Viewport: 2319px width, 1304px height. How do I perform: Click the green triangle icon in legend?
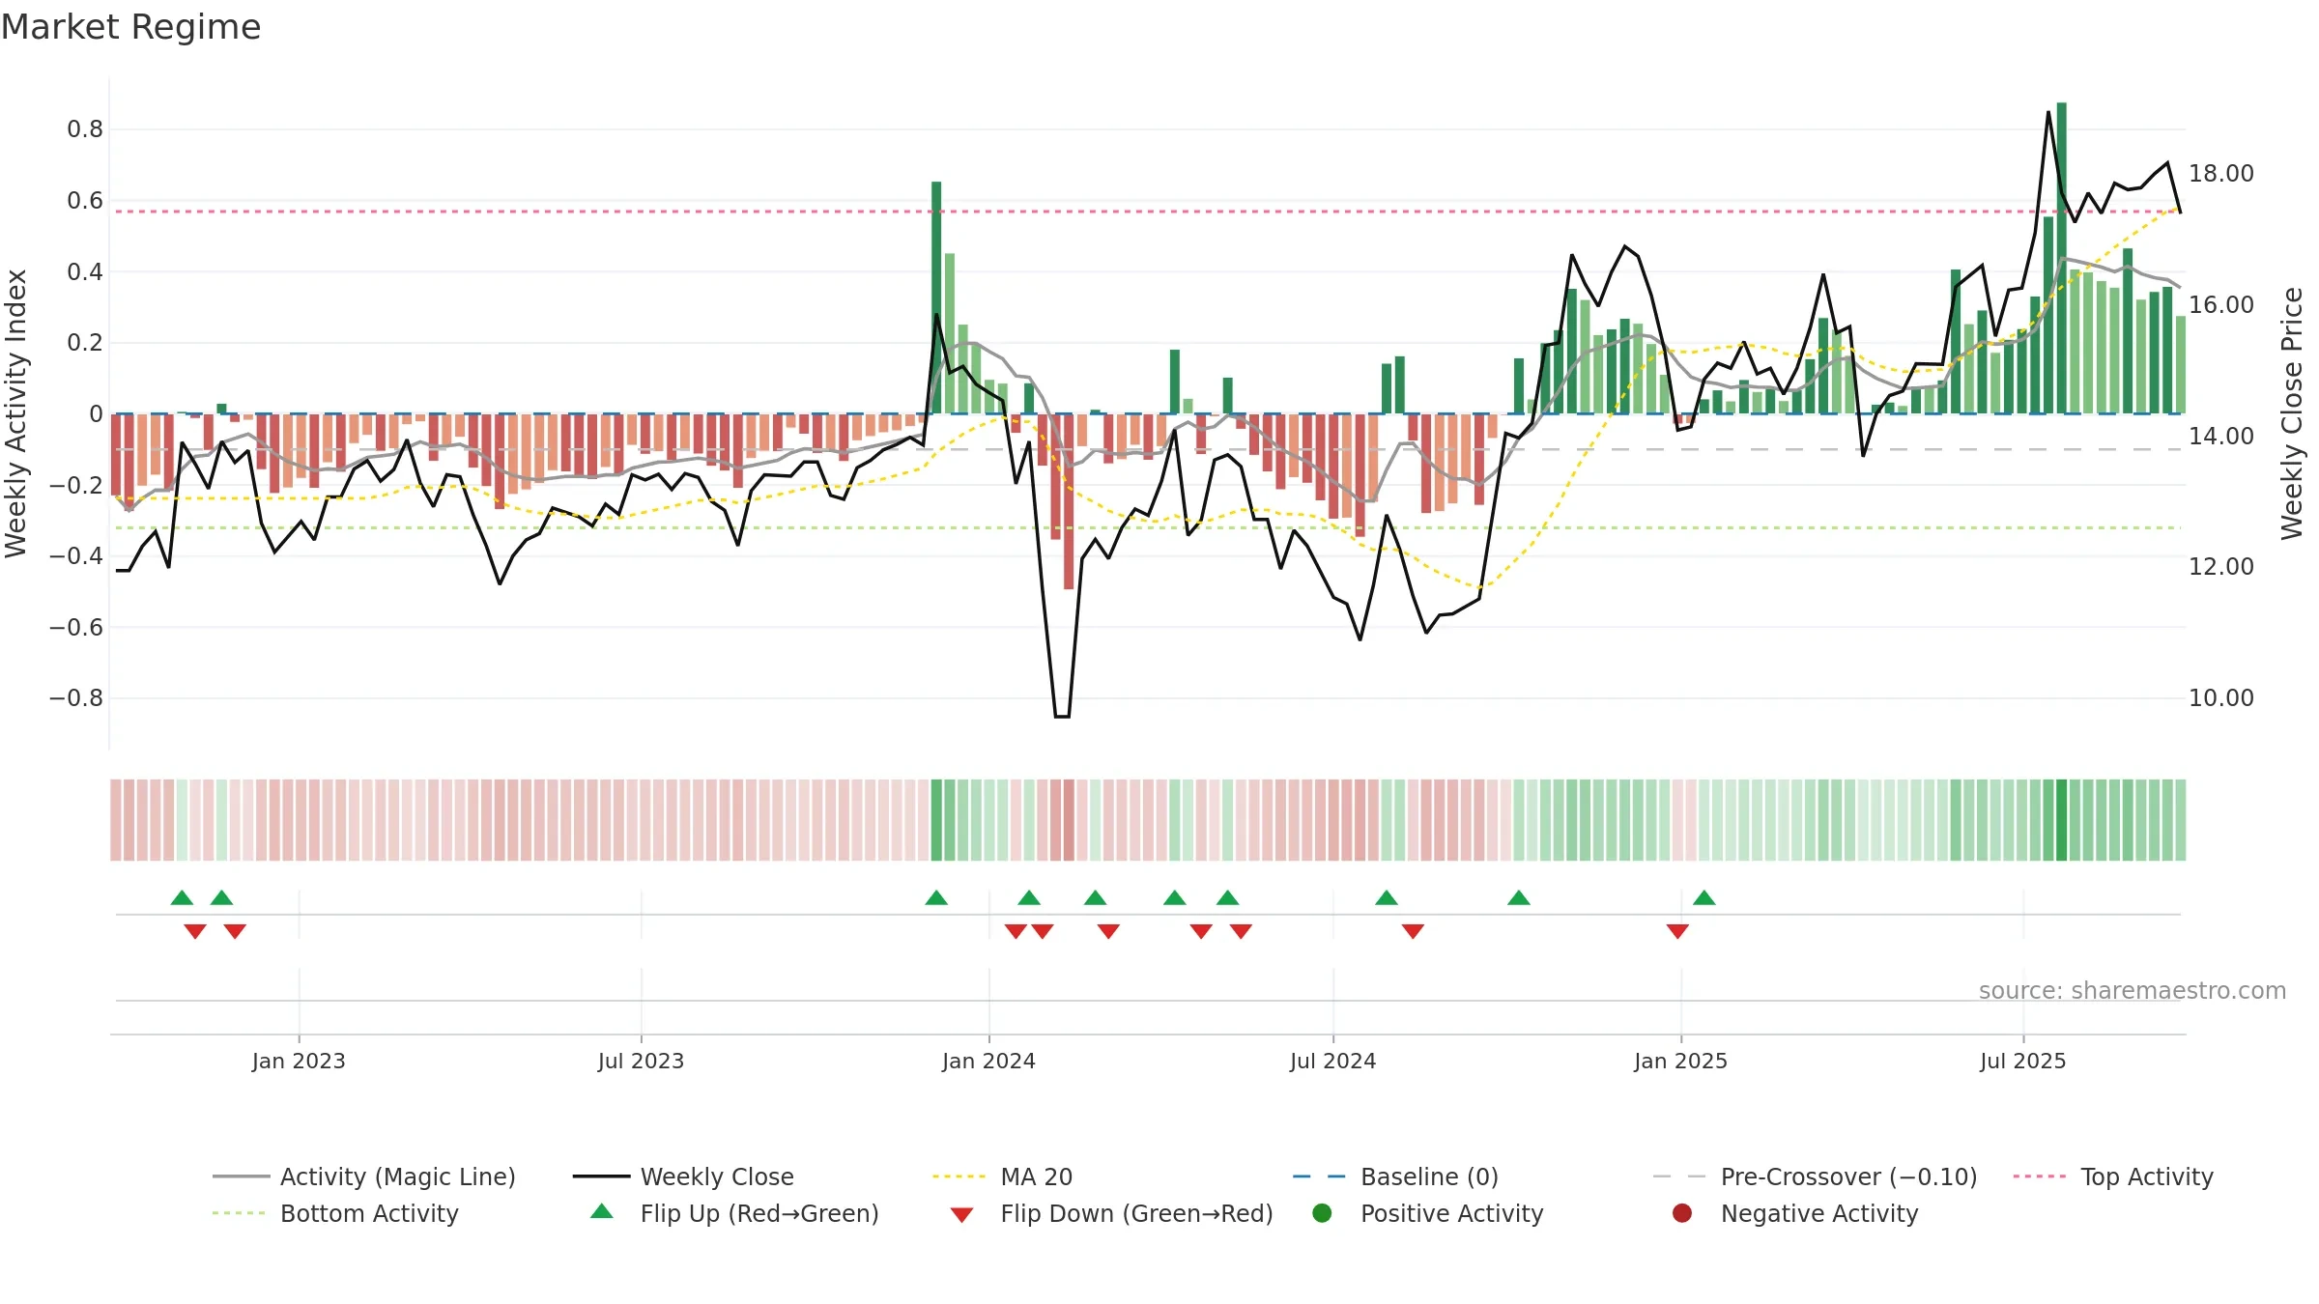click(601, 1211)
